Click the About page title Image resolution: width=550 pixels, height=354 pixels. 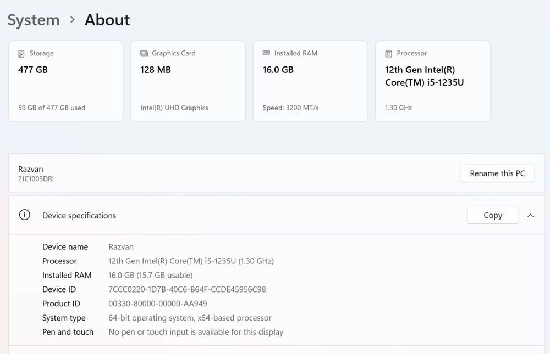pos(107,20)
